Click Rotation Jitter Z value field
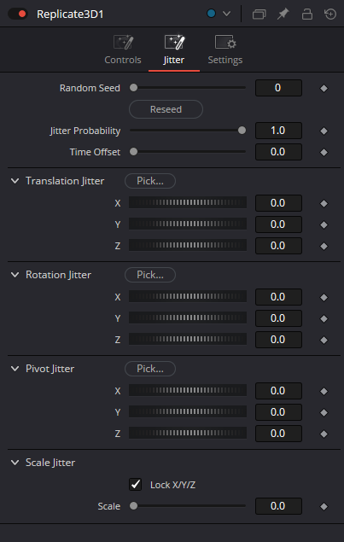 point(278,340)
